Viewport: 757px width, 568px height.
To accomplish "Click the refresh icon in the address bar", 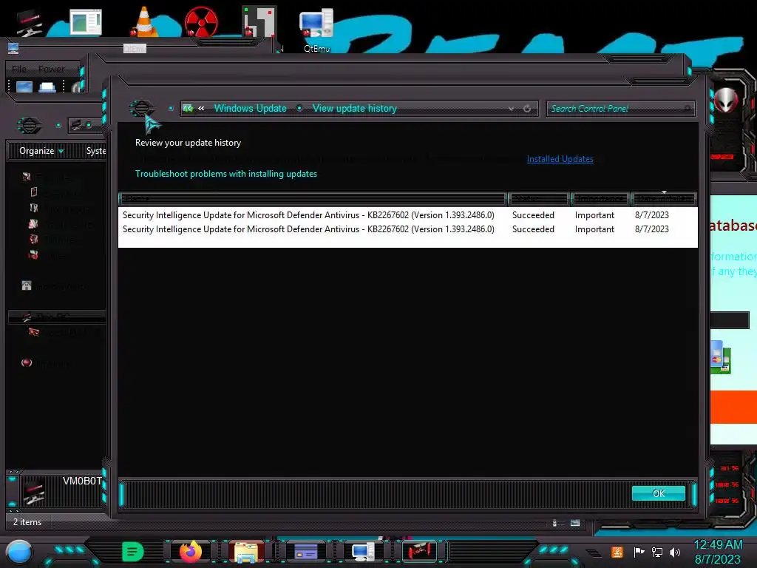I will click(x=527, y=109).
